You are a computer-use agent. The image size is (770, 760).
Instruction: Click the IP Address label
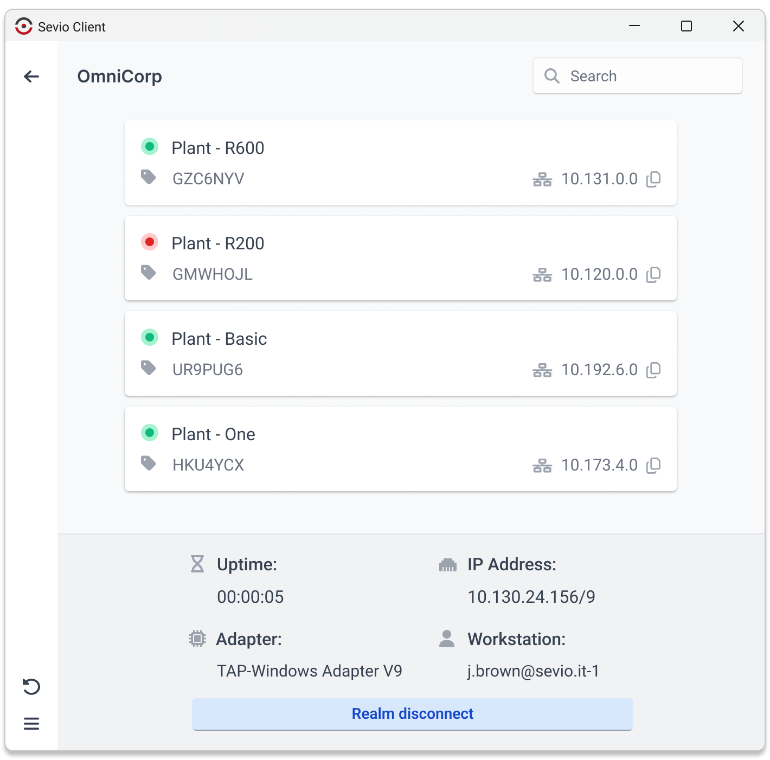pyautogui.click(x=512, y=564)
